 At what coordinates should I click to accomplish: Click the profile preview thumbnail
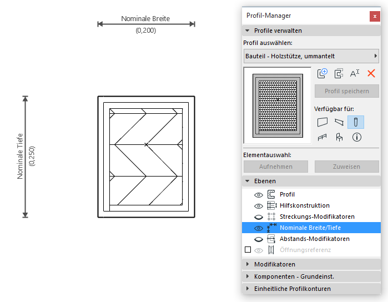coord(278,105)
